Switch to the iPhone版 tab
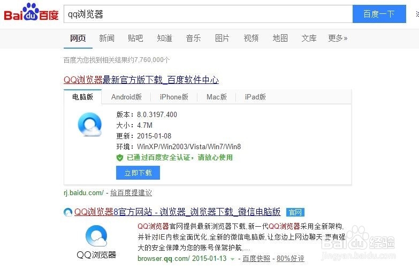The image size is (419, 270). [x=174, y=97]
